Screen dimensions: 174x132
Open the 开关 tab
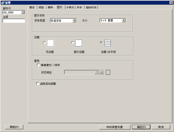click(x=79, y=7)
